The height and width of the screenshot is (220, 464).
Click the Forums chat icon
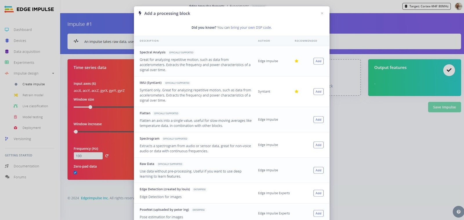(x=7, y=177)
